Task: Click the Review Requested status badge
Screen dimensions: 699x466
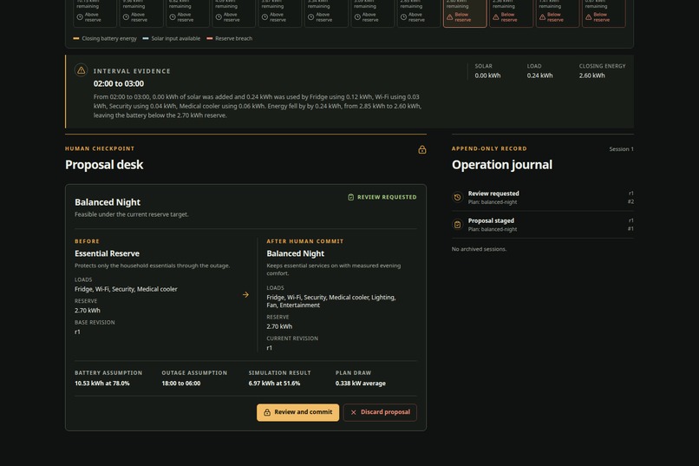Action: pyautogui.click(x=382, y=197)
